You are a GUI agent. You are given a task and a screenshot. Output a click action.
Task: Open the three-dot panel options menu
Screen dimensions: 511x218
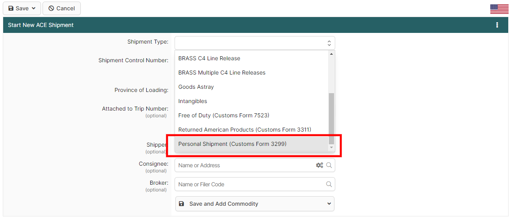tap(497, 25)
